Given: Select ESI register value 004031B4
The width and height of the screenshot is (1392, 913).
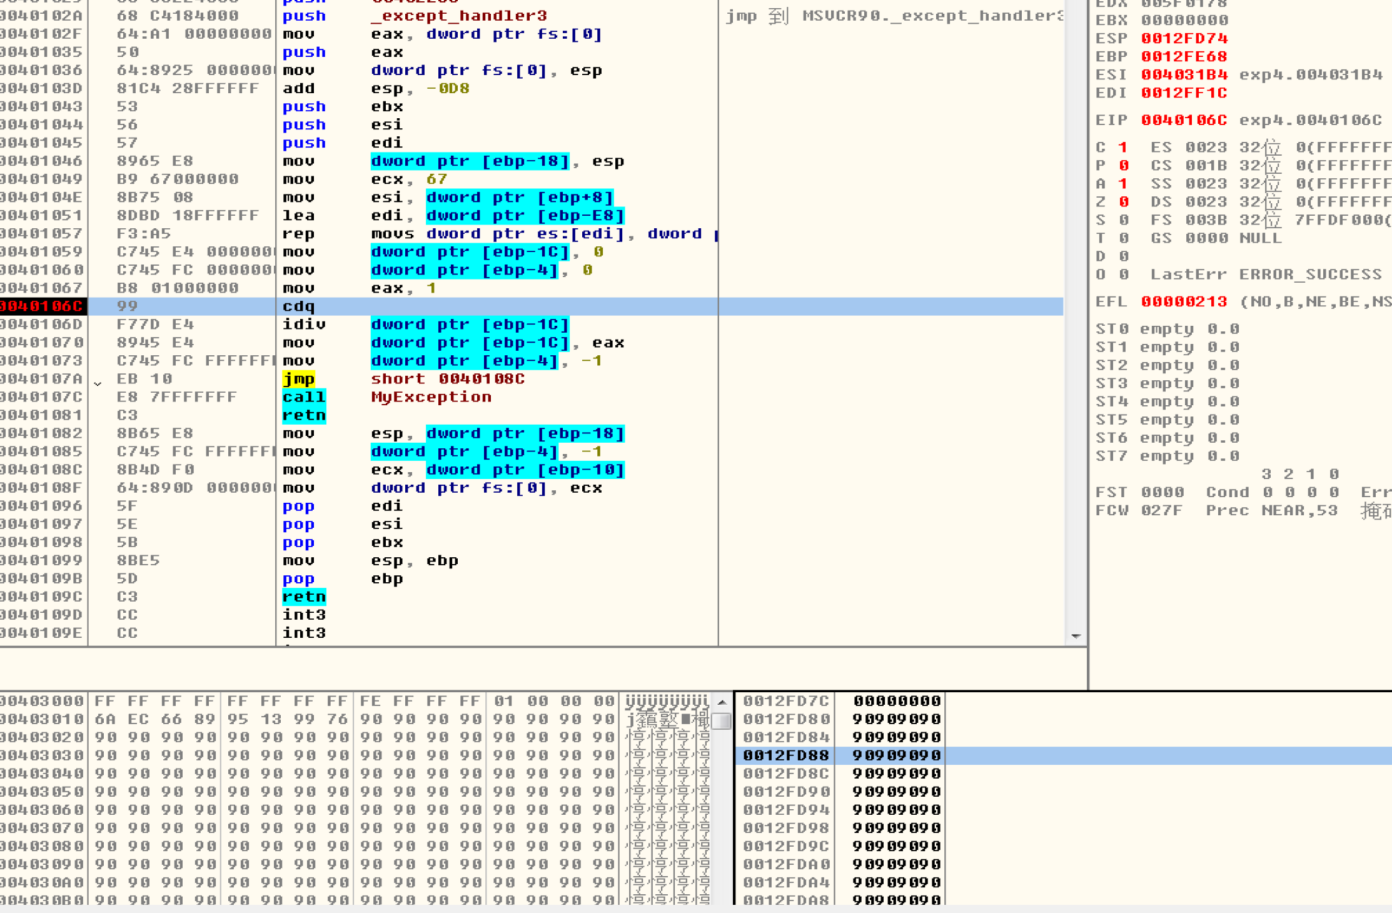Looking at the screenshot, I should click(1184, 74).
